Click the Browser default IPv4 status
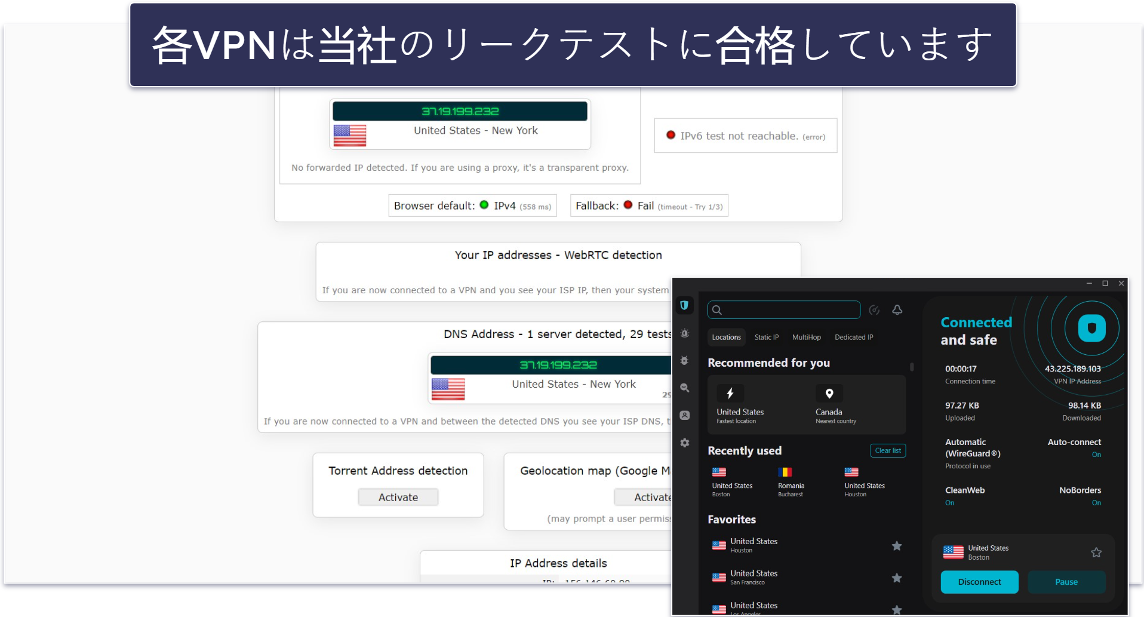Viewport: 1144px width, 617px height. click(472, 205)
